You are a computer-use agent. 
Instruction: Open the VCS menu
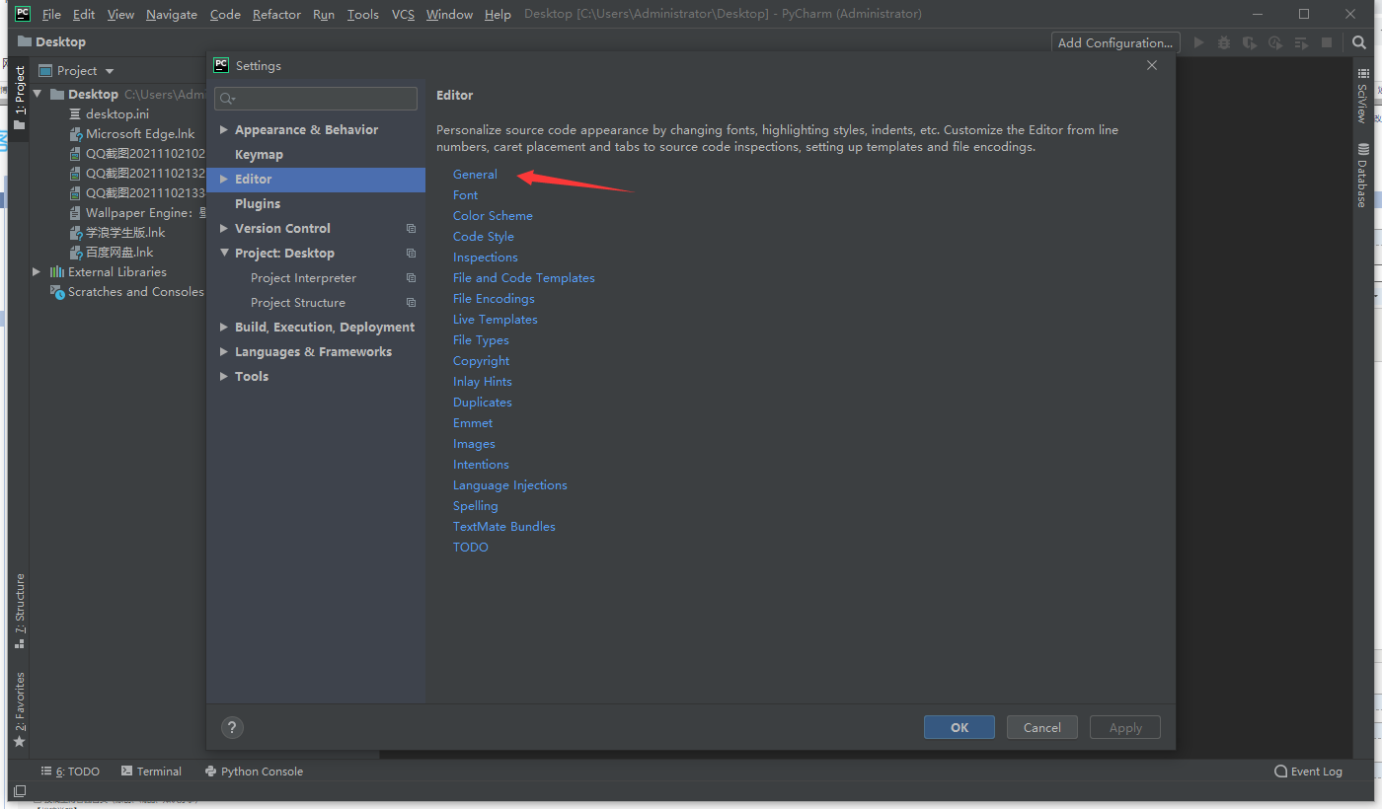(403, 14)
